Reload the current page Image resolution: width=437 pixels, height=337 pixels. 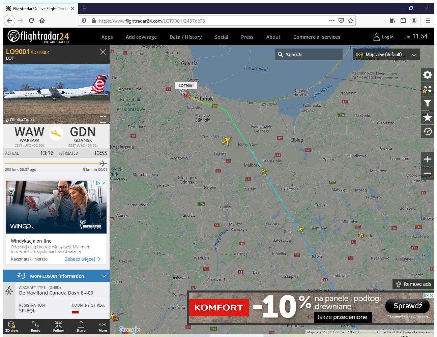click(31, 21)
